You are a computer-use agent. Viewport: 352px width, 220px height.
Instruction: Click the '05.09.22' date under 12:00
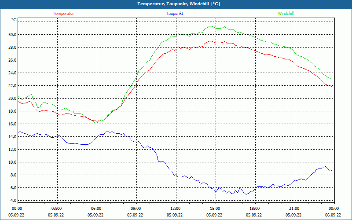(175, 215)
